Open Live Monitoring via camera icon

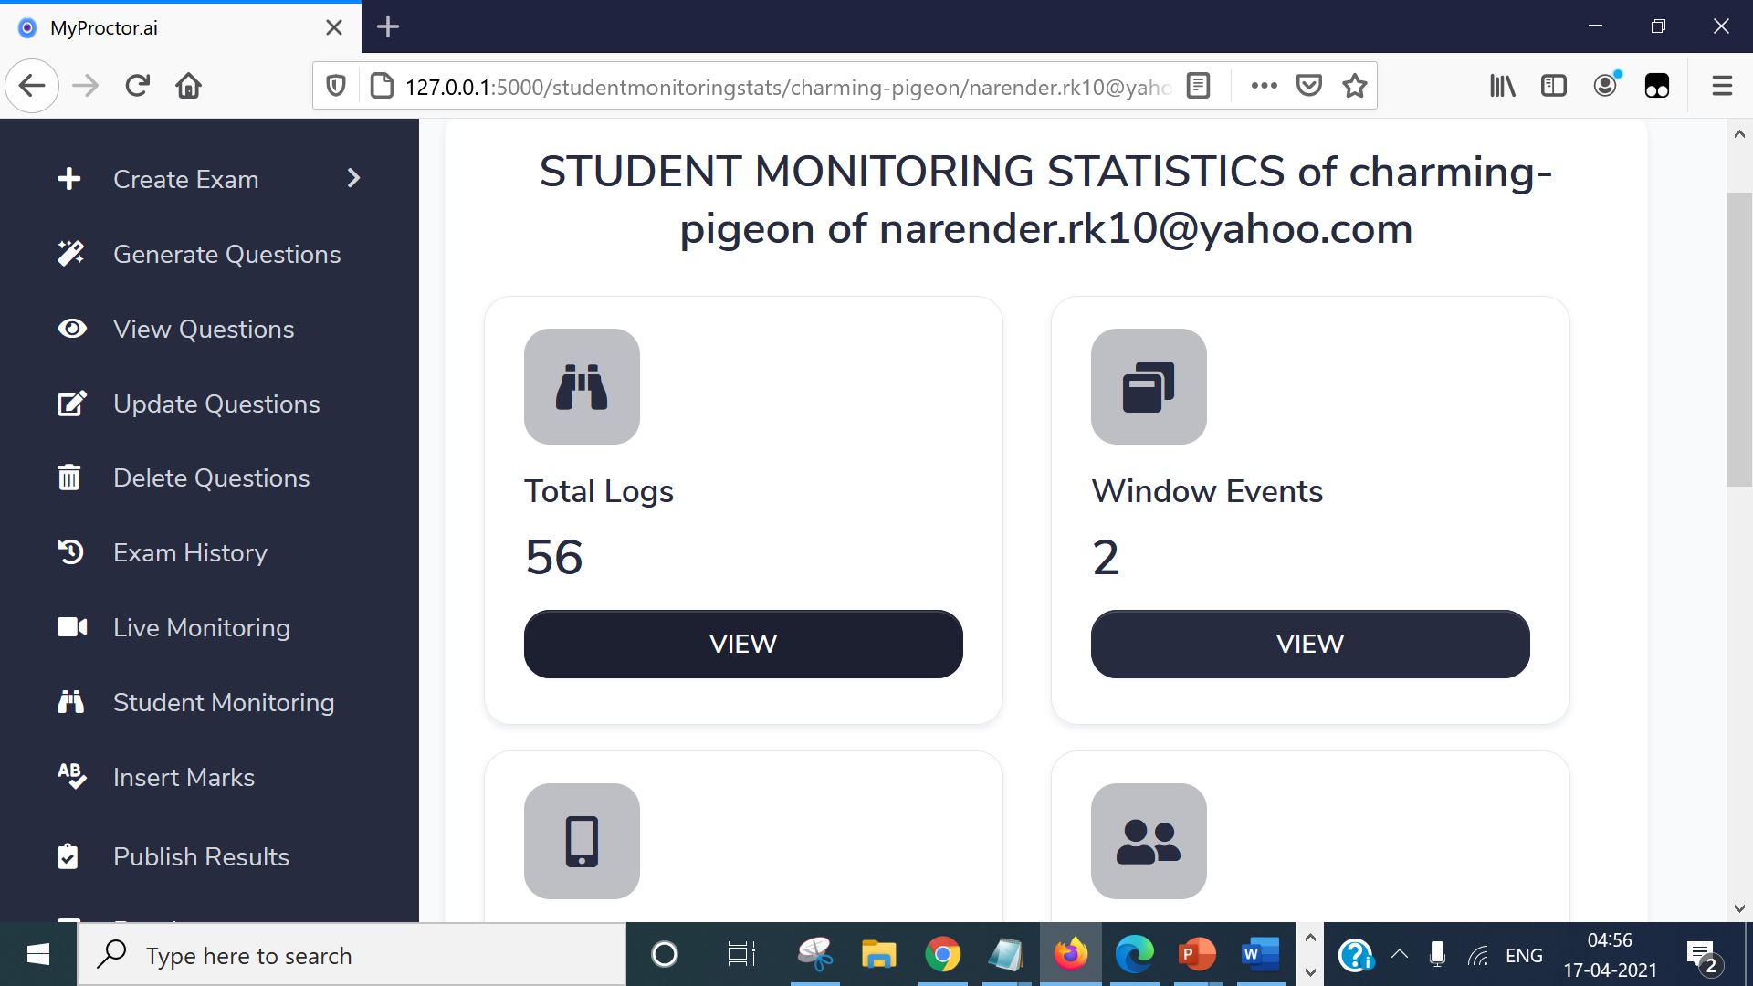coord(72,627)
